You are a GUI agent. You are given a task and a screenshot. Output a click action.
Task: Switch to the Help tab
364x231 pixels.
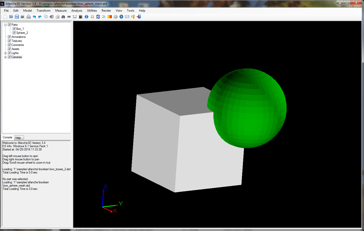18,138
